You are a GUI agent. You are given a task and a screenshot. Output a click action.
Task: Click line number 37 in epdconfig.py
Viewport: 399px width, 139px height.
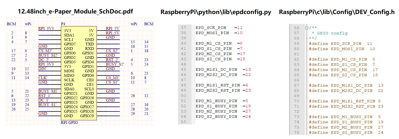click(183, 28)
